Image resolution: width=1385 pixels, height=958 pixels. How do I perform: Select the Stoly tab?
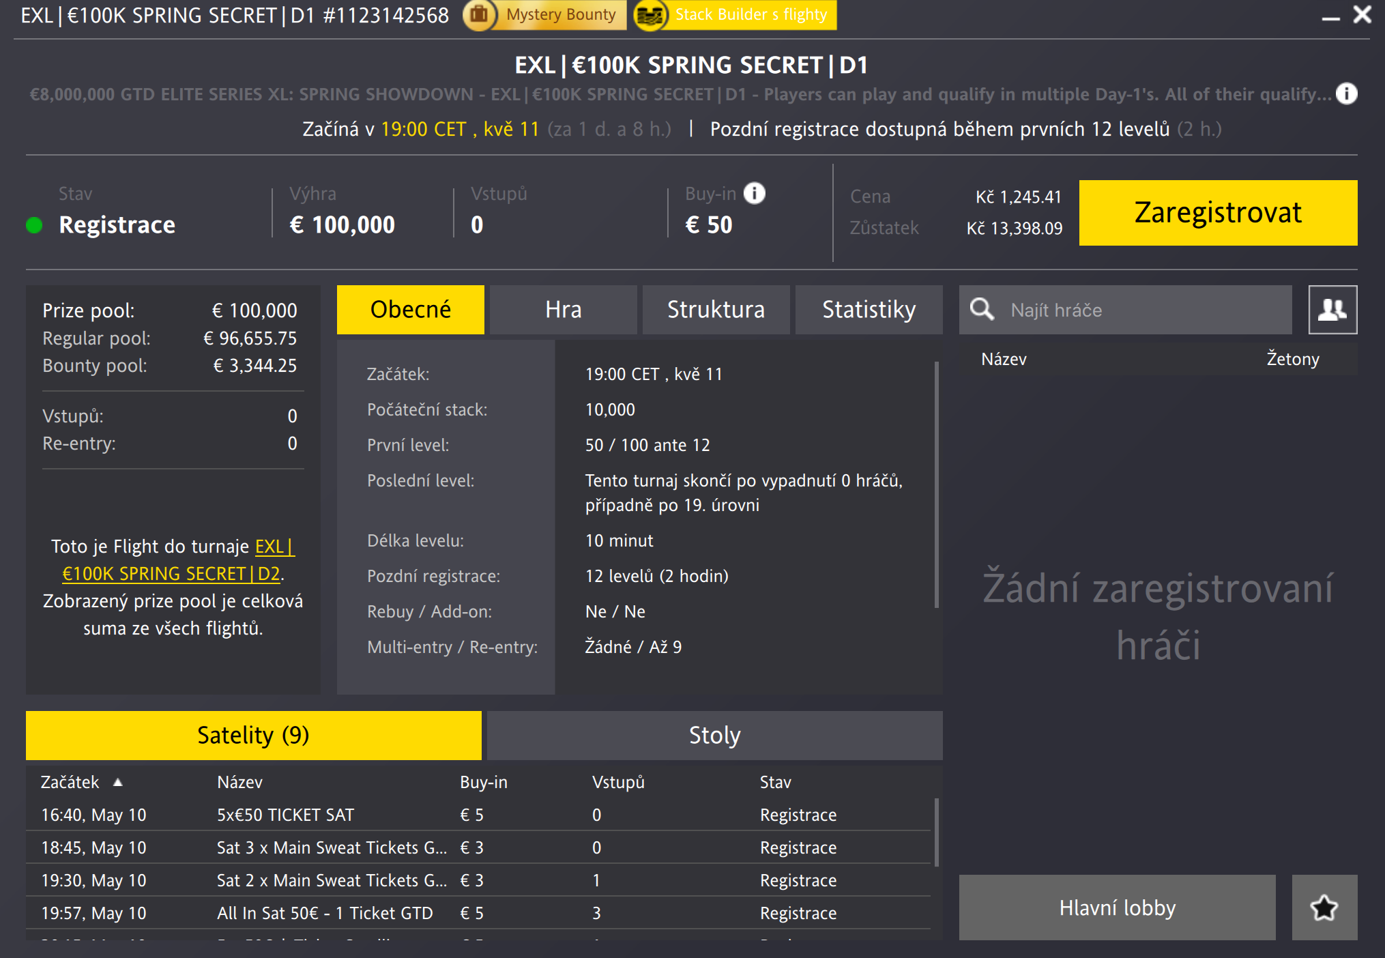tap(714, 736)
